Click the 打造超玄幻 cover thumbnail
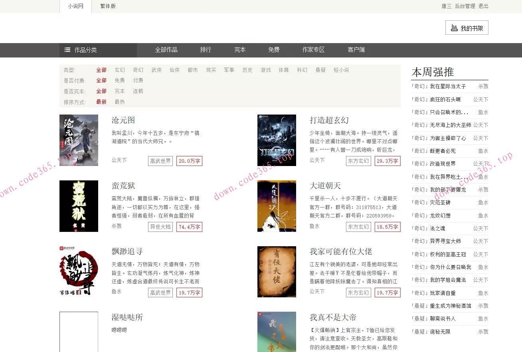The height and width of the screenshot is (352, 522). [x=277, y=140]
